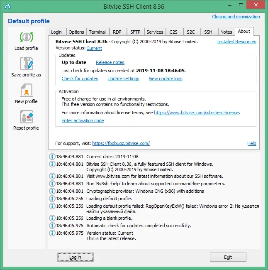Click the 'Default profile' heading
The image size is (268, 270).
[29, 21]
